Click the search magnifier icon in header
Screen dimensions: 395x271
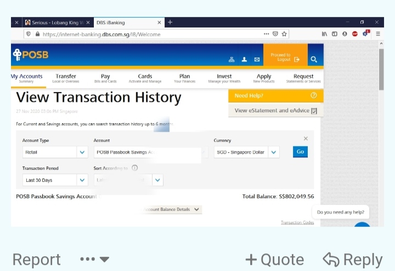click(x=314, y=59)
